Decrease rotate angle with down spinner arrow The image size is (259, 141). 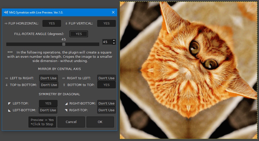[x=114, y=43]
